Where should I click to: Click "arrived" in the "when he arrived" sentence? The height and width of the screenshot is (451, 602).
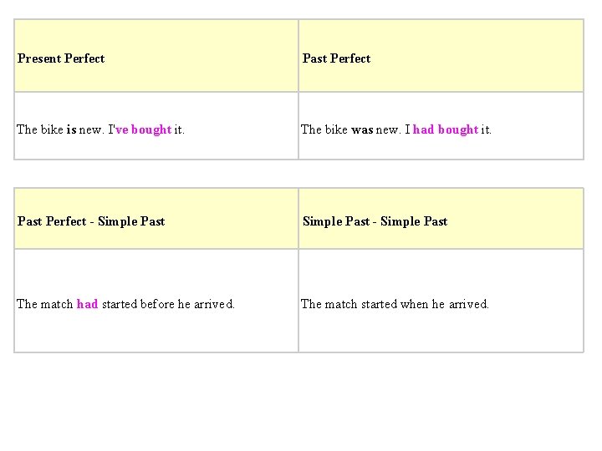468,304
